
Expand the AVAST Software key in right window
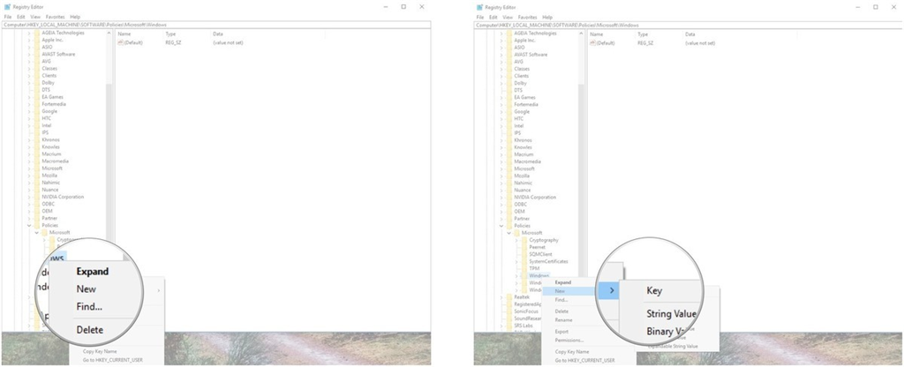point(501,55)
